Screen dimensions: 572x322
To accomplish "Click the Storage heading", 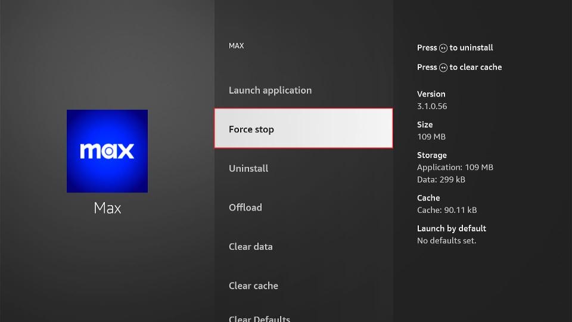I will 432,155.
